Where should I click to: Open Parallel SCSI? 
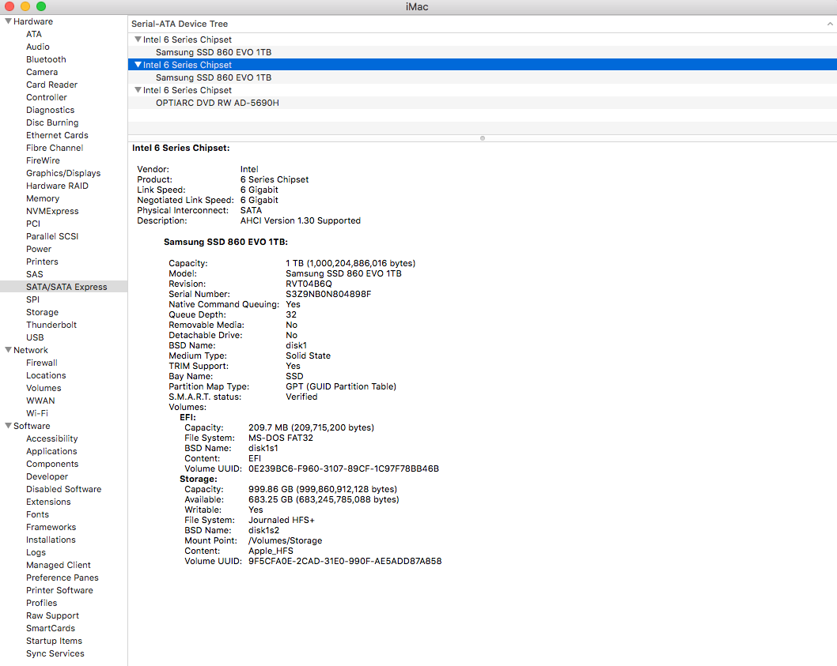pos(52,236)
